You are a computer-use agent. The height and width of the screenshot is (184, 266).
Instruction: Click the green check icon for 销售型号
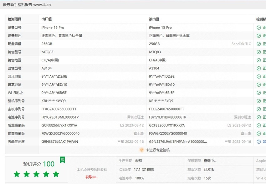[259, 52]
